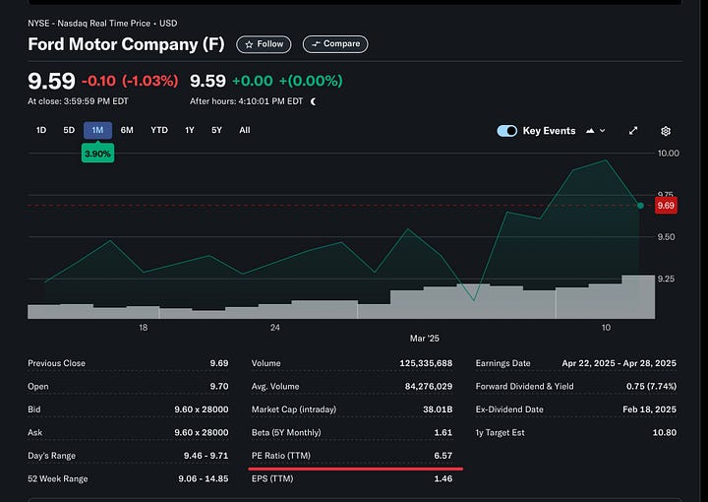
Task: Click the Beta (5Y Monthly) label
Action: point(286,432)
